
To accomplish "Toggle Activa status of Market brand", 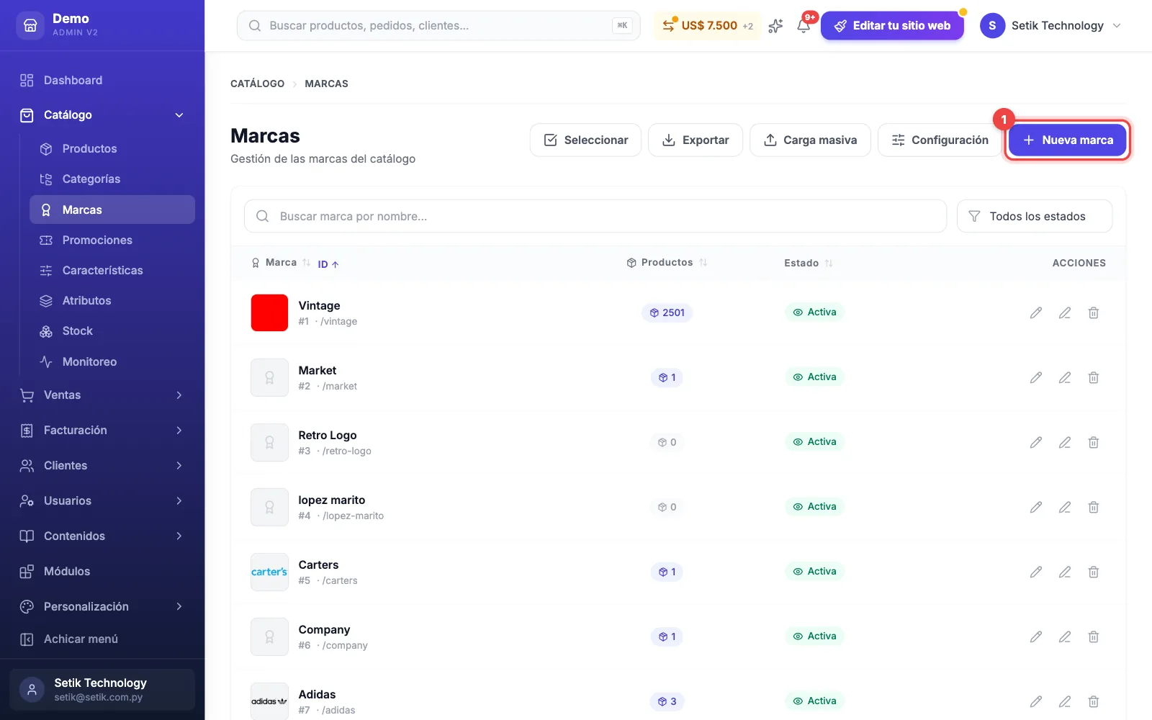I will coord(814,377).
